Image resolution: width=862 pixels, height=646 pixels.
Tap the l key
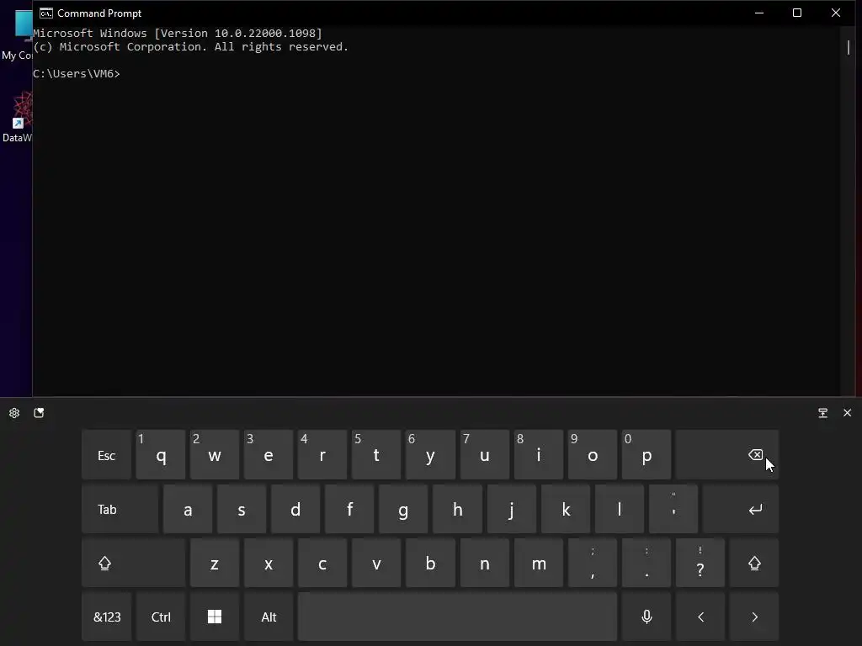tap(619, 509)
